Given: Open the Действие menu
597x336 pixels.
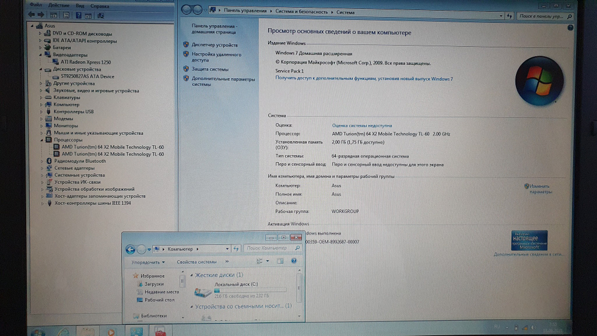Looking at the screenshot, I should point(59,5).
